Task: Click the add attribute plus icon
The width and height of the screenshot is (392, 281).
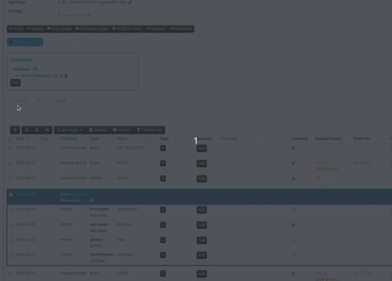Action: [15, 130]
